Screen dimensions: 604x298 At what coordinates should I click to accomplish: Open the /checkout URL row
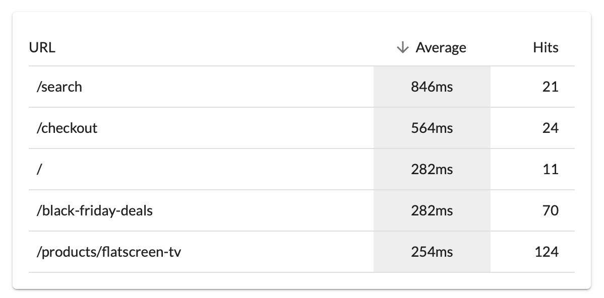tap(67, 128)
